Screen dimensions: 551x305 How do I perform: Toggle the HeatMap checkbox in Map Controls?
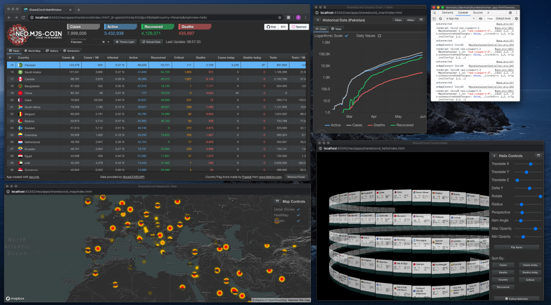coord(299,215)
